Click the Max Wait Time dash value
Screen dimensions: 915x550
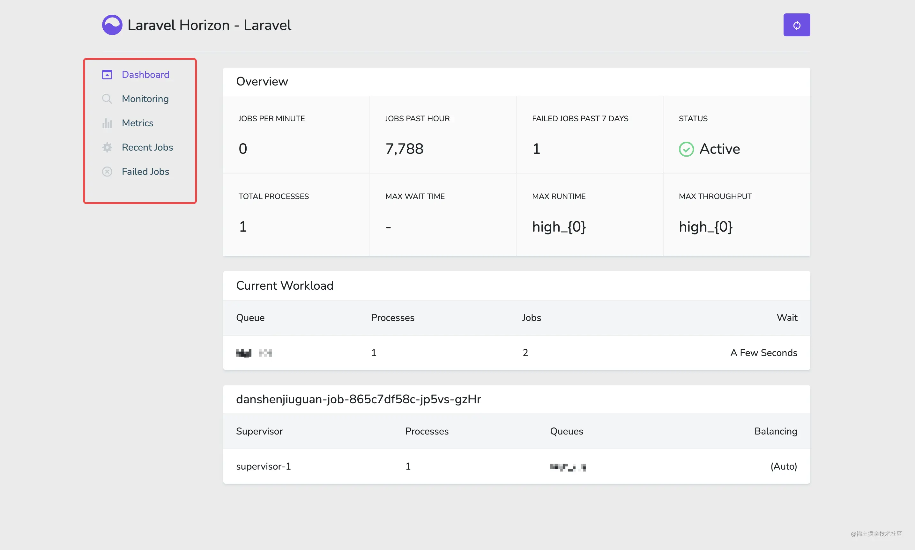point(388,227)
